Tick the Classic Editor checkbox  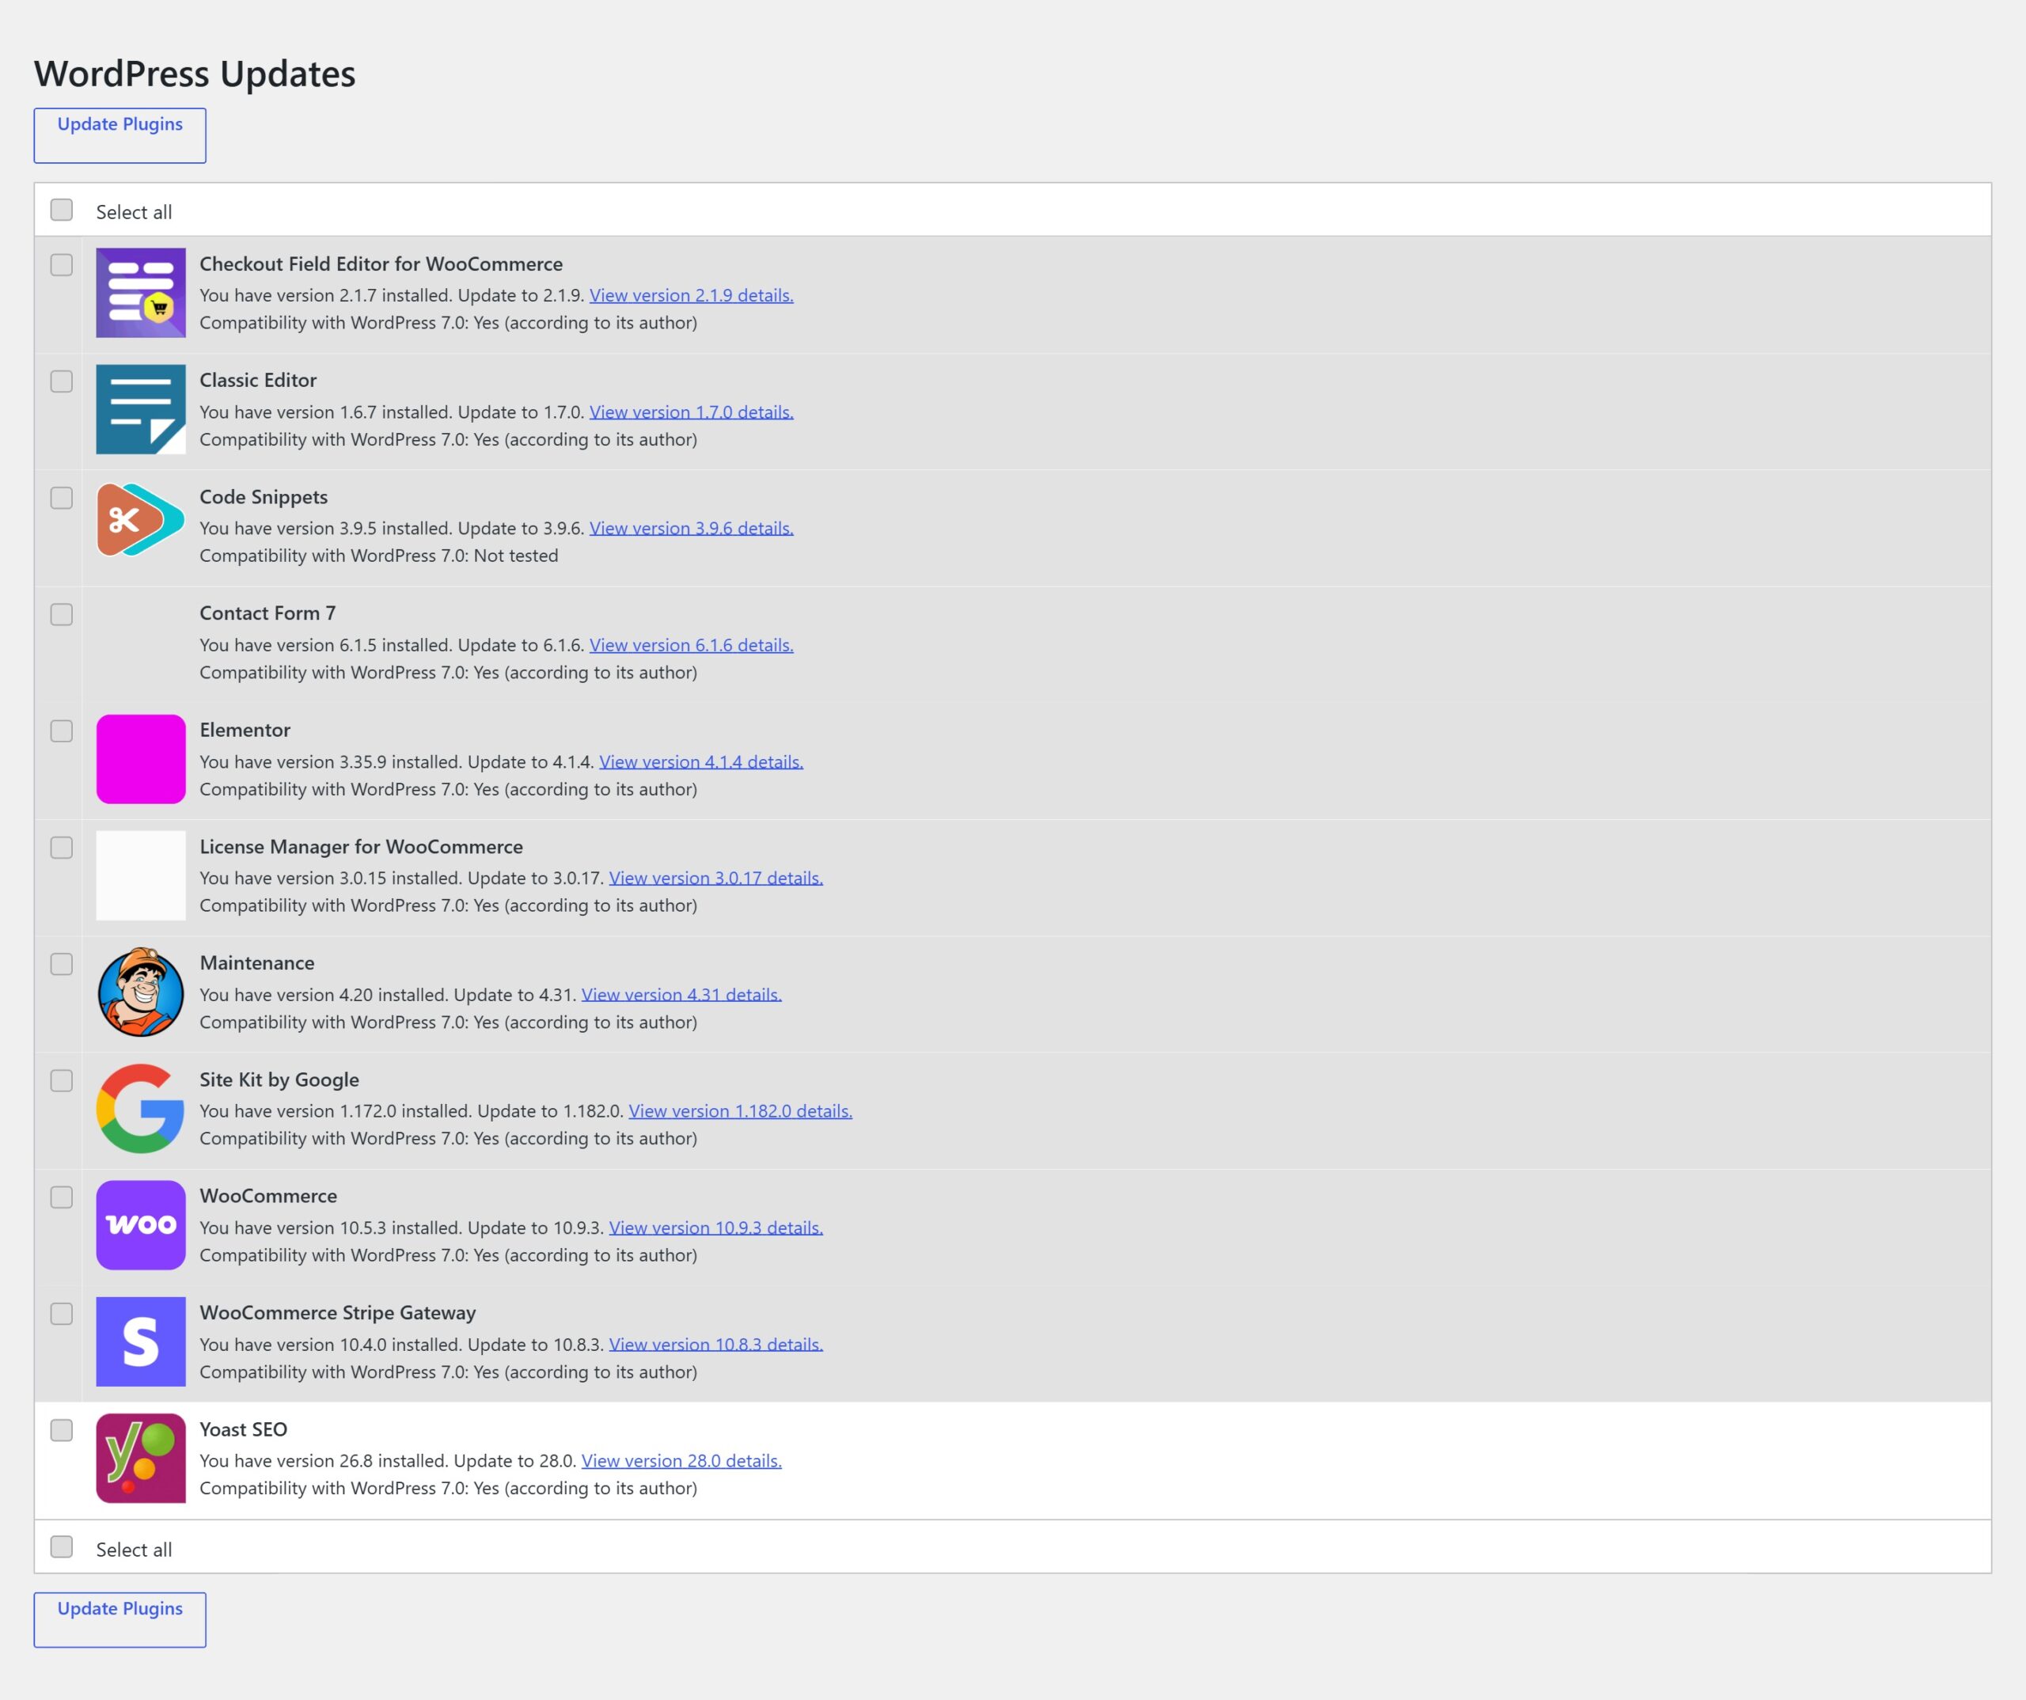(62, 382)
